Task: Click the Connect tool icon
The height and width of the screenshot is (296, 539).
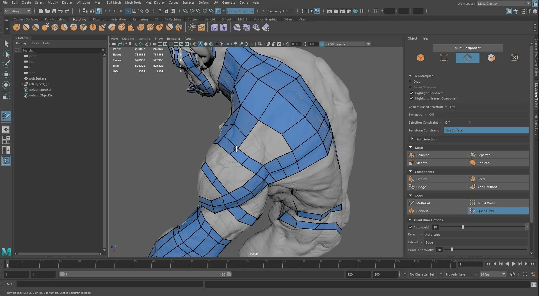Action: 412,211
